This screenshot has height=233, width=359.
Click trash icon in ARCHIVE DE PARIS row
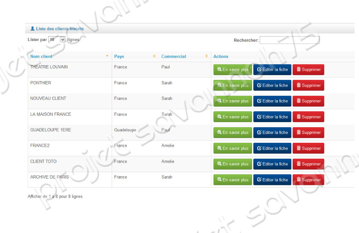pos(299,180)
